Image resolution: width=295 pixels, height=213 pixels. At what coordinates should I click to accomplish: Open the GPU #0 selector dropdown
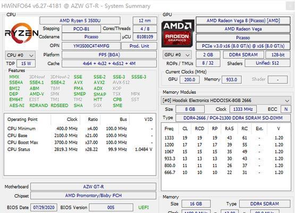pos(177,55)
